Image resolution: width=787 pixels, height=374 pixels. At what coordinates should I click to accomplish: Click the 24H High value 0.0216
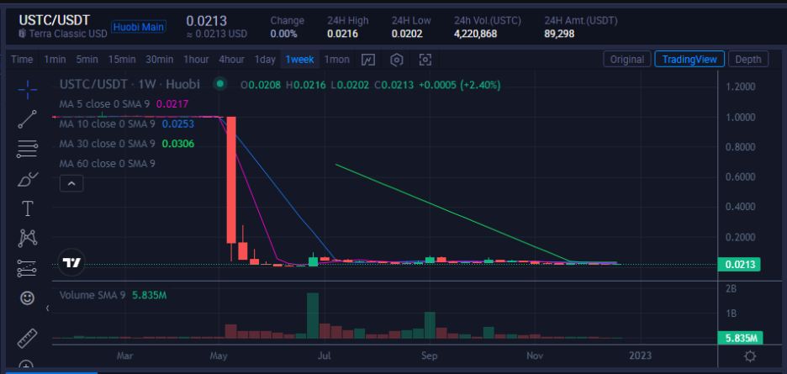(x=343, y=34)
